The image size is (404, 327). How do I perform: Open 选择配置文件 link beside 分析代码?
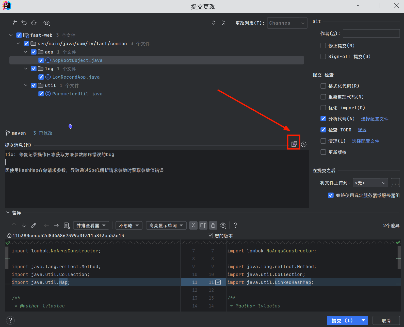(375, 119)
